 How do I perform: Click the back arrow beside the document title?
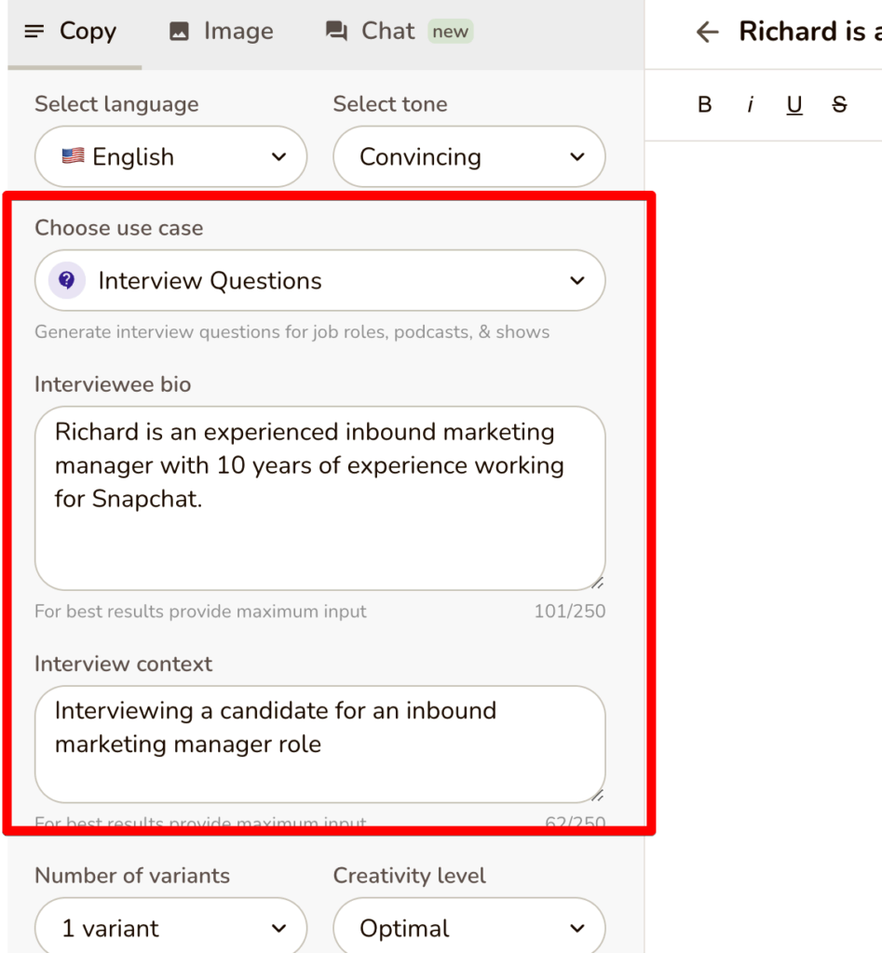708,33
